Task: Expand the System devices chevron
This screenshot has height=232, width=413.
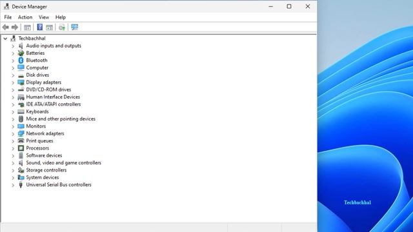Action: tap(13, 178)
